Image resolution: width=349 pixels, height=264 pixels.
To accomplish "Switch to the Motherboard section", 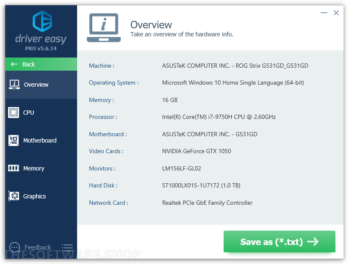I will pos(41,140).
